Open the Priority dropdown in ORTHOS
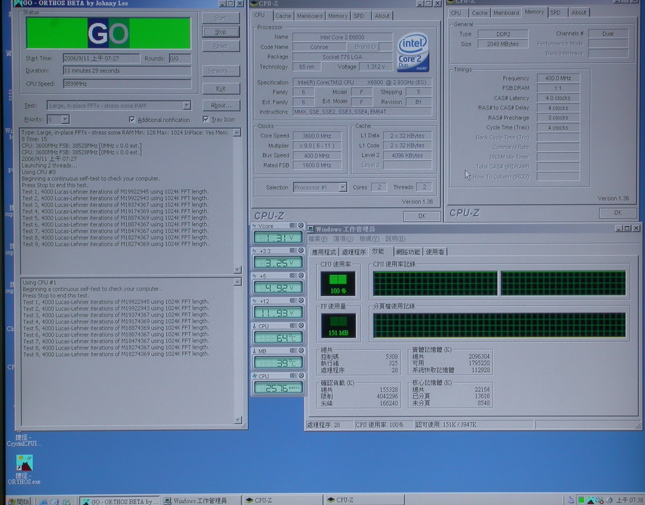 pyautogui.click(x=65, y=120)
